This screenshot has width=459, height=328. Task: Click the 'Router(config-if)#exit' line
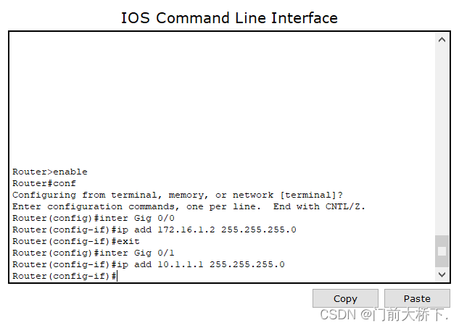pos(76,241)
